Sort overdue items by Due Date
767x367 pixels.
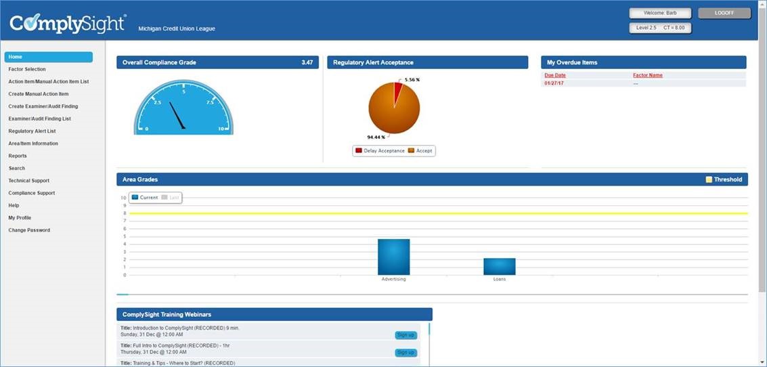[x=554, y=75]
